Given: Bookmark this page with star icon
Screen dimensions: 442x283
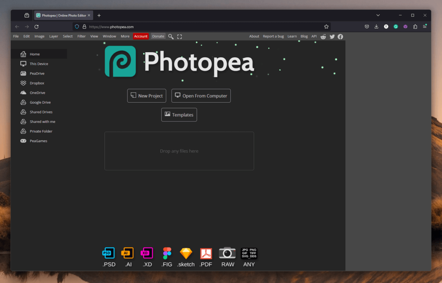Looking at the screenshot, I should pos(326,26).
